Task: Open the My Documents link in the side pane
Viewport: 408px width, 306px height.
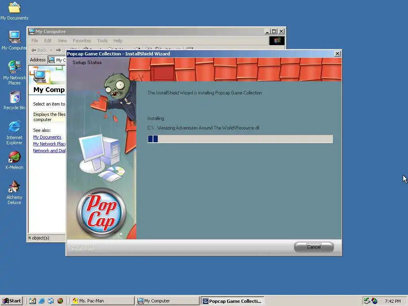Action: tap(47, 137)
